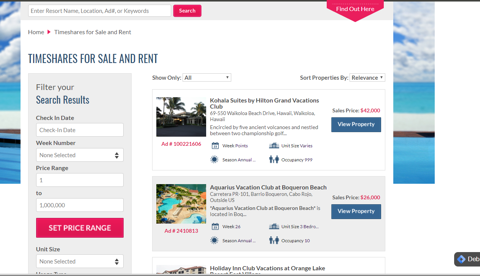Image resolution: width=480 pixels, height=276 pixels.
Task: Click the Find Out Here banner
Action: [355, 9]
